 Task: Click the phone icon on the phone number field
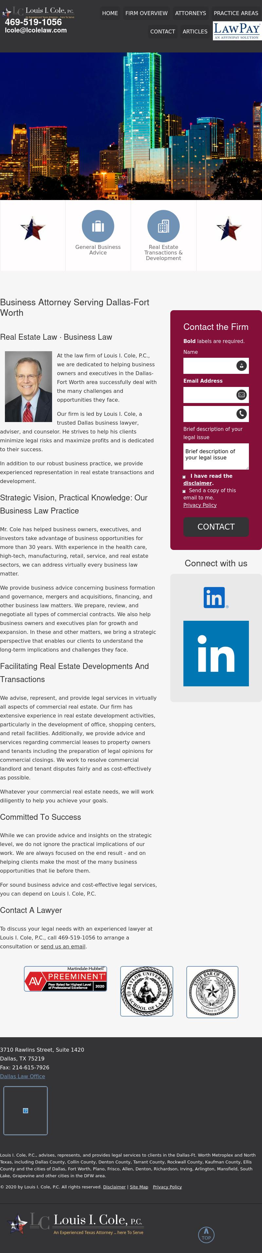pyautogui.click(x=241, y=414)
